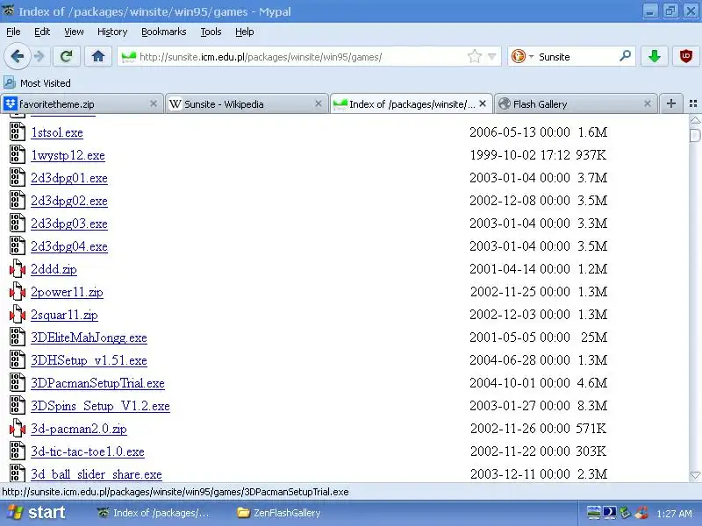Click the network monitor tray icon
702x526 pixels.
[594, 513]
